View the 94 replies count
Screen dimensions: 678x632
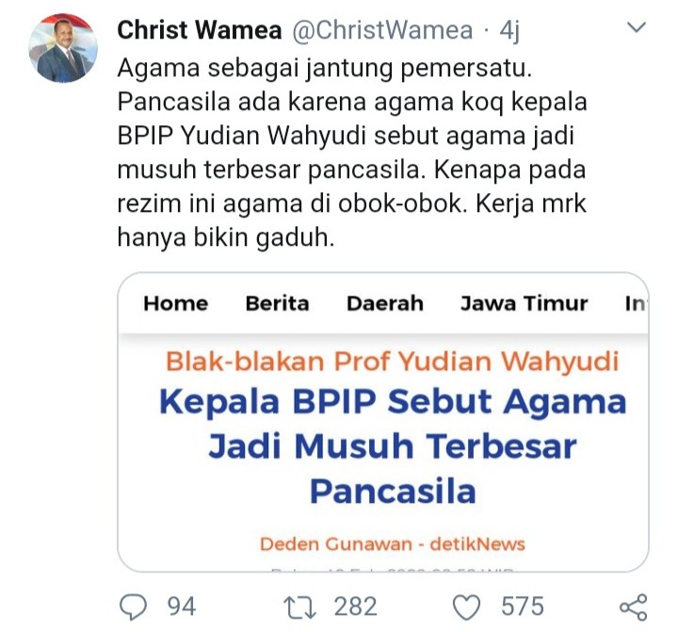pyautogui.click(x=182, y=607)
